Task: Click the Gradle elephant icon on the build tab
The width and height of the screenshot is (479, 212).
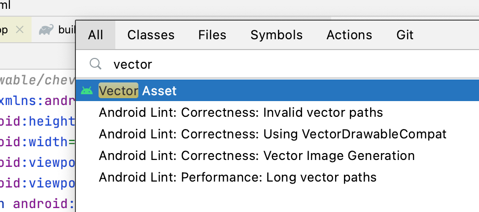Action: click(x=47, y=30)
